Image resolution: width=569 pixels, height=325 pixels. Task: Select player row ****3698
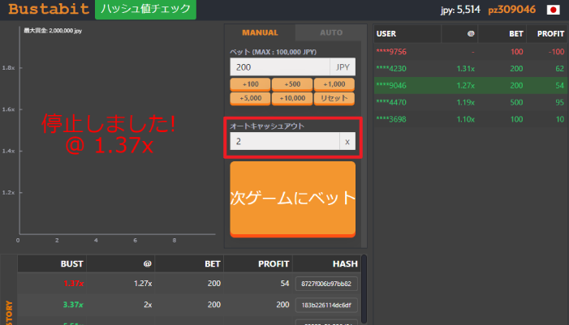pyautogui.click(x=471, y=119)
